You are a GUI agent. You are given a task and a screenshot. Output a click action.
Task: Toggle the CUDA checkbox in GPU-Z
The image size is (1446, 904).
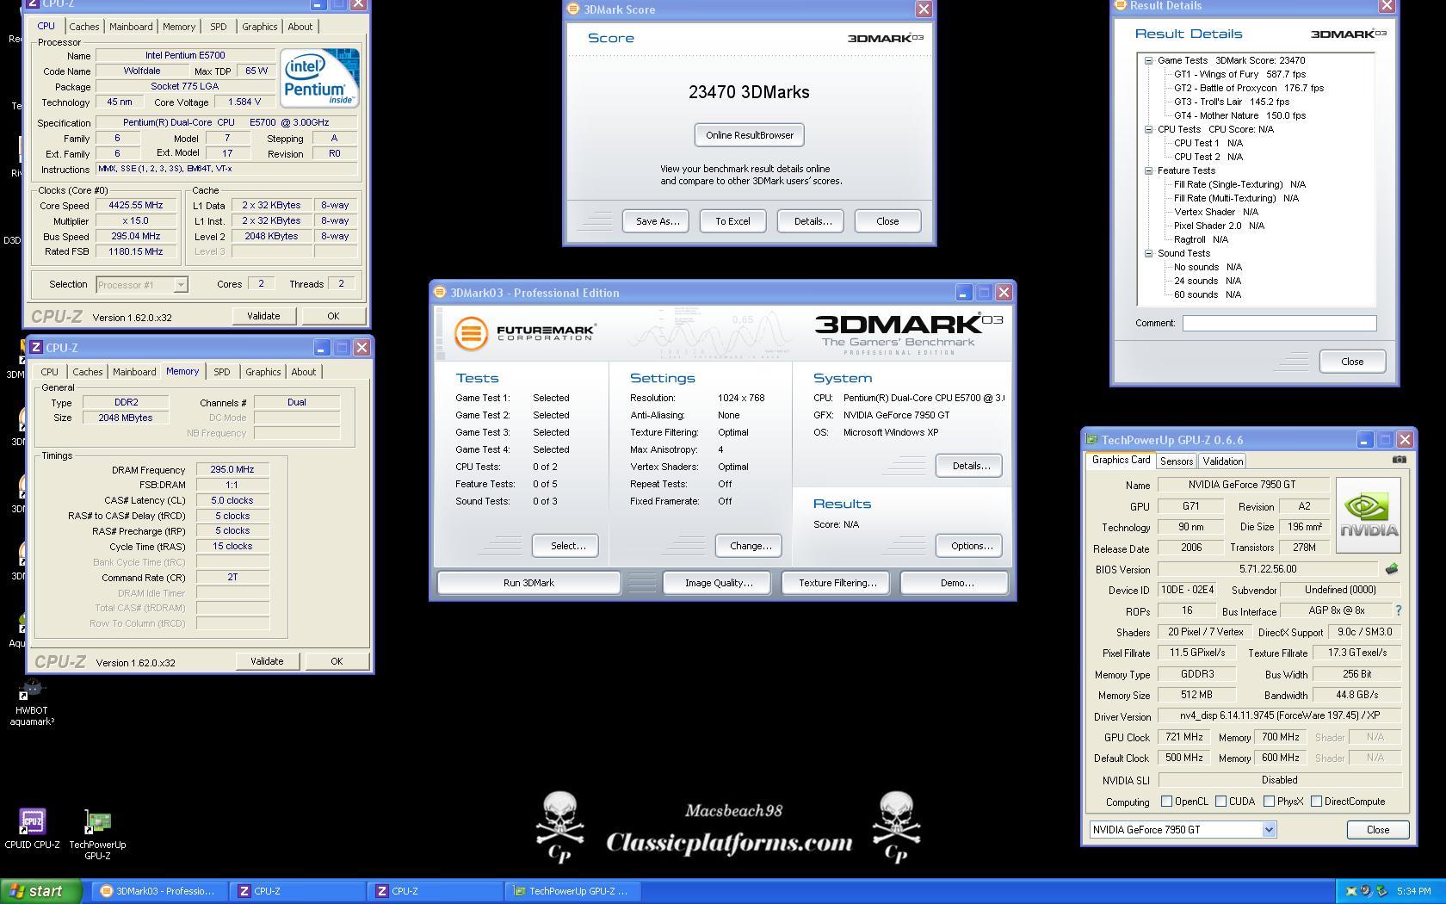1220,802
